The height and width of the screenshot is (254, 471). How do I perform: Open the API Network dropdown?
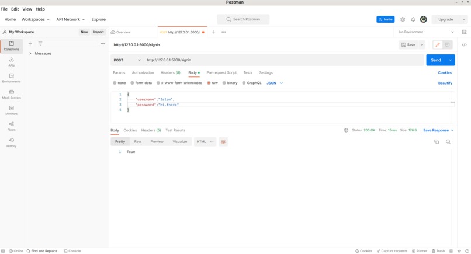71,19
